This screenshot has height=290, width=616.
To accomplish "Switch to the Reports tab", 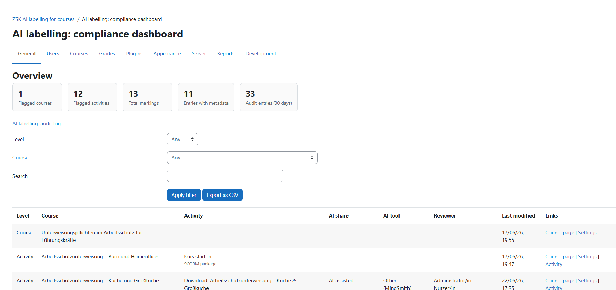I will (x=226, y=54).
